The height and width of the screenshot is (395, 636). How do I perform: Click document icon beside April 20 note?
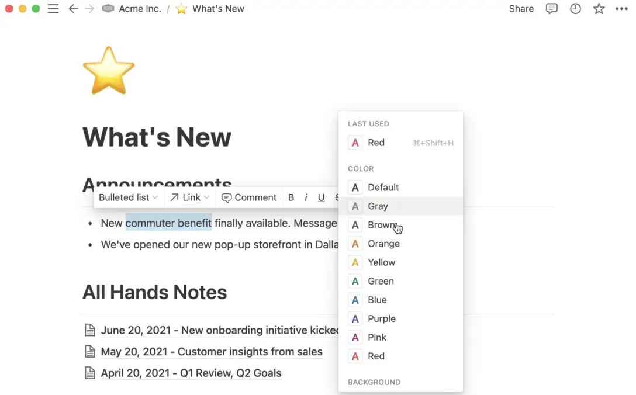click(x=89, y=373)
